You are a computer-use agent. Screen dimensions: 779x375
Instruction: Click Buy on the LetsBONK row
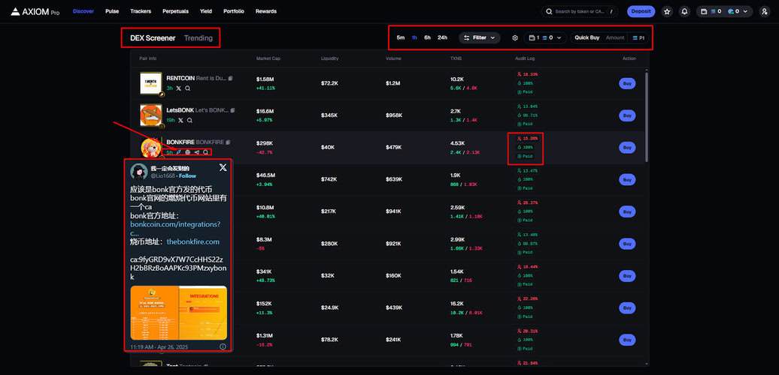point(627,115)
